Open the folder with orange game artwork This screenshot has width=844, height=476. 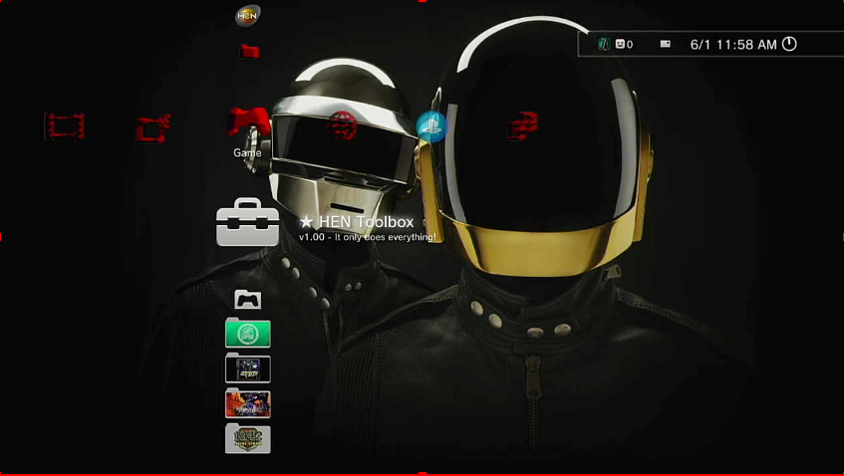tap(248, 403)
